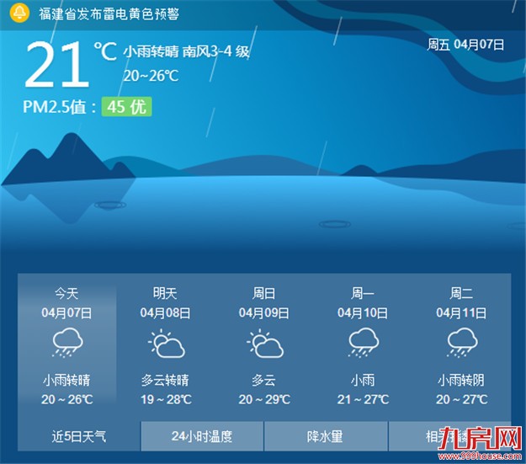Click temperature range 21～27℃
The image size is (526, 464).
[x=363, y=399]
